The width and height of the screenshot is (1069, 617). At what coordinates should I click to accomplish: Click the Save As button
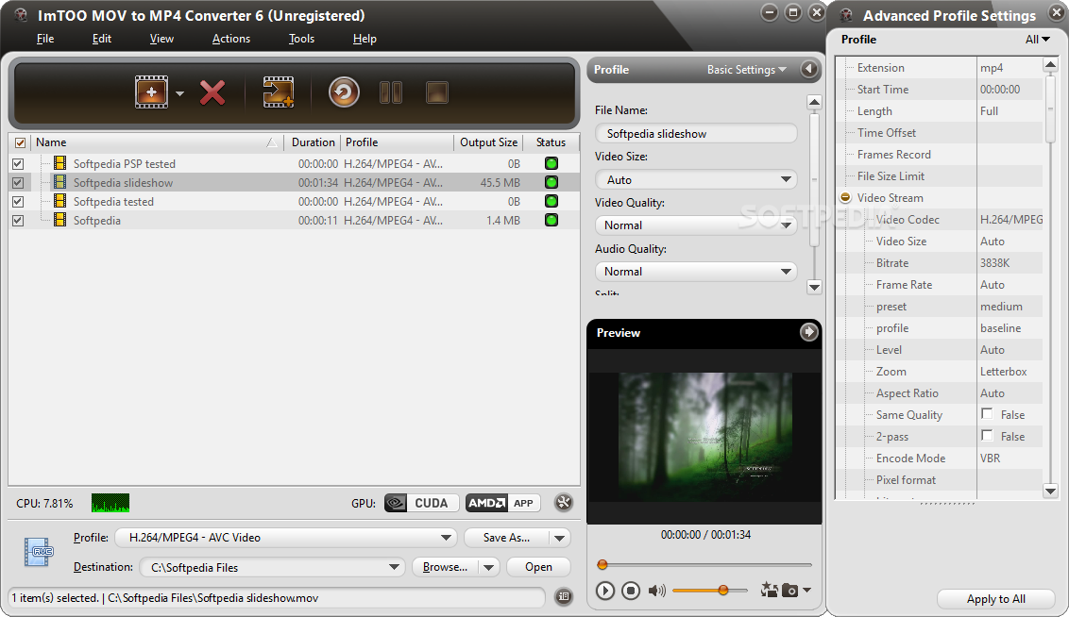pyautogui.click(x=506, y=538)
